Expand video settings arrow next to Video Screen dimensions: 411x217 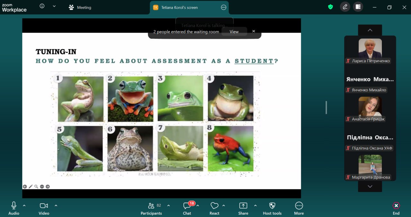point(56,205)
